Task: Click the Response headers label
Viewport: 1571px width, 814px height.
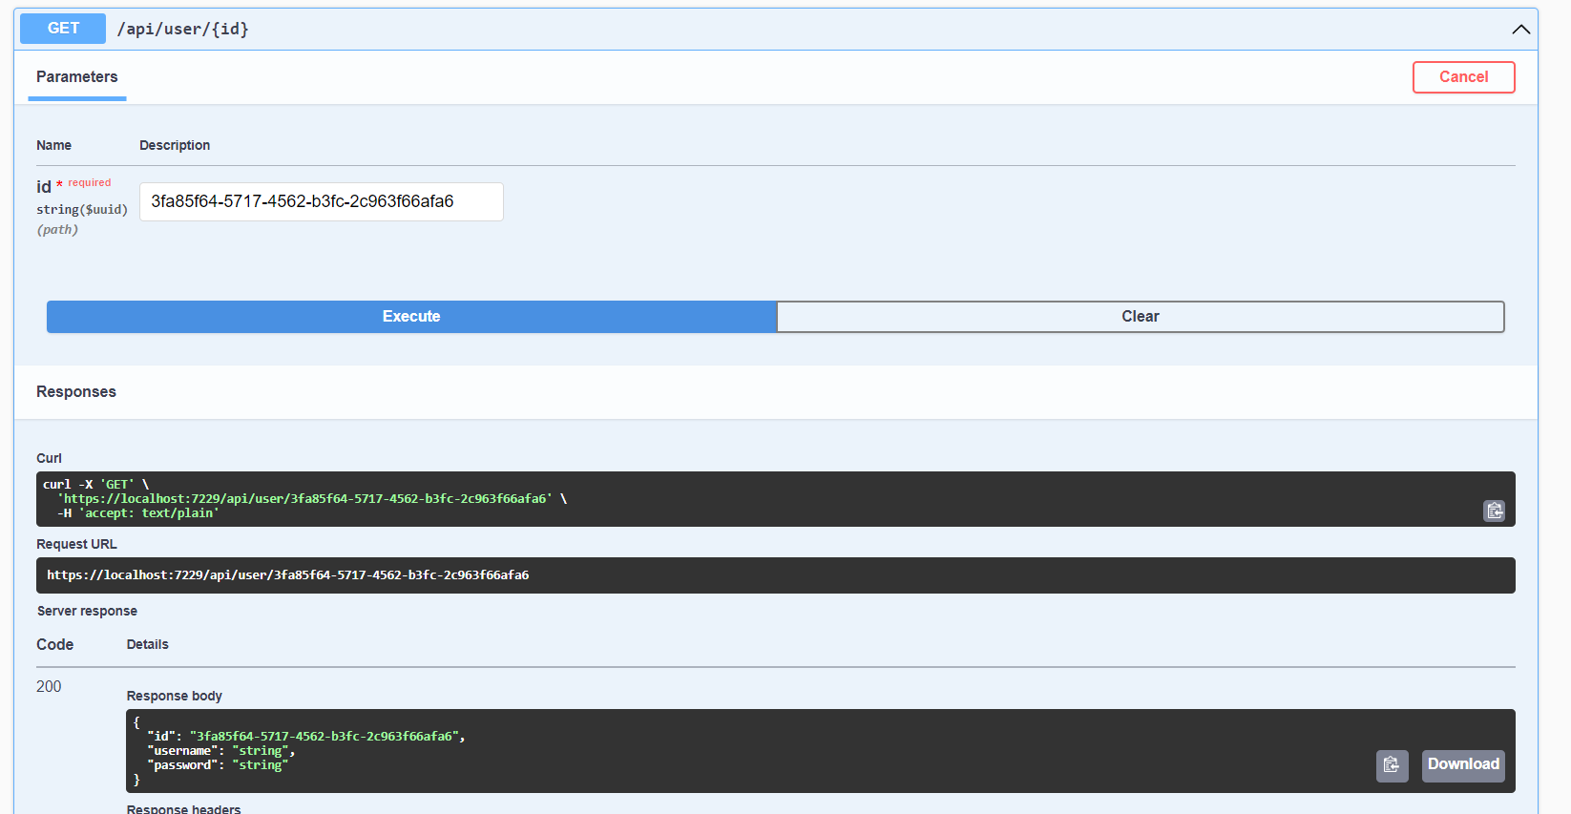Action: 184,809
